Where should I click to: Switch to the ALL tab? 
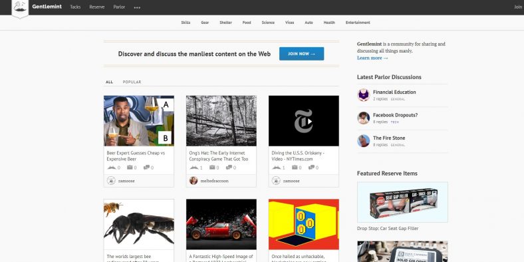tap(109, 82)
